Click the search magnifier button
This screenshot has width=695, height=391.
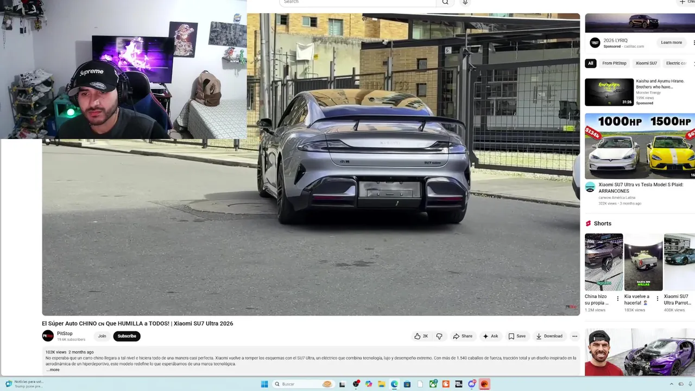[445, 2]
